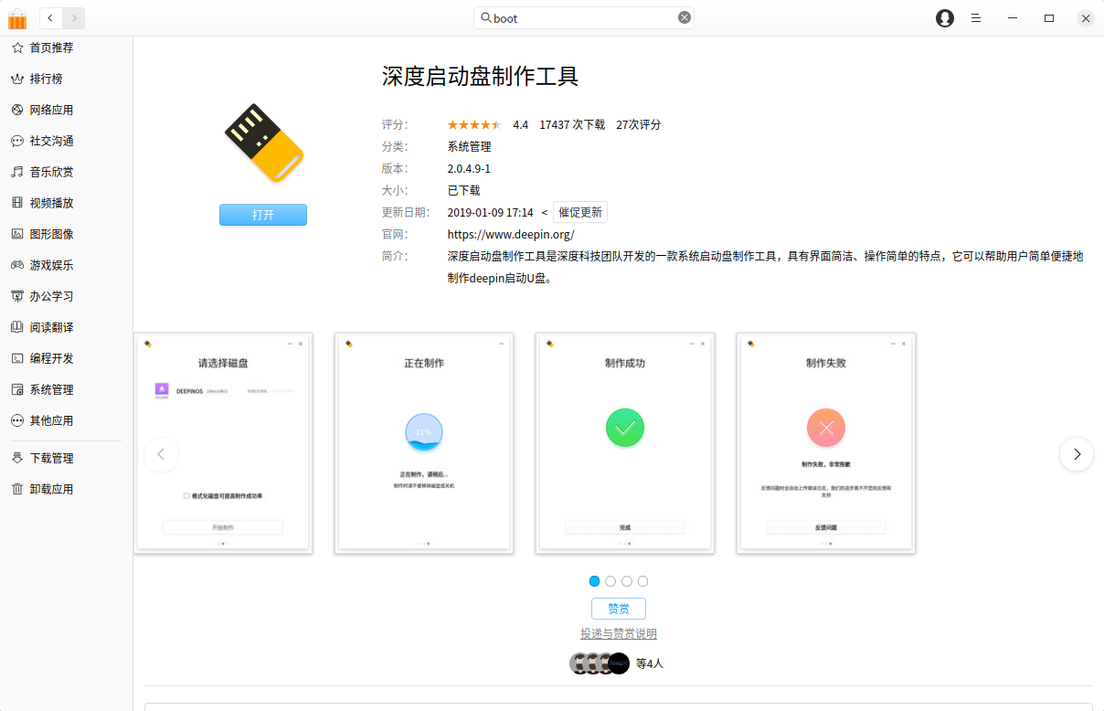Screen dimensions: 1104x711
Task: Click the 办公学习 presentation icon
Action: (17, 296)
